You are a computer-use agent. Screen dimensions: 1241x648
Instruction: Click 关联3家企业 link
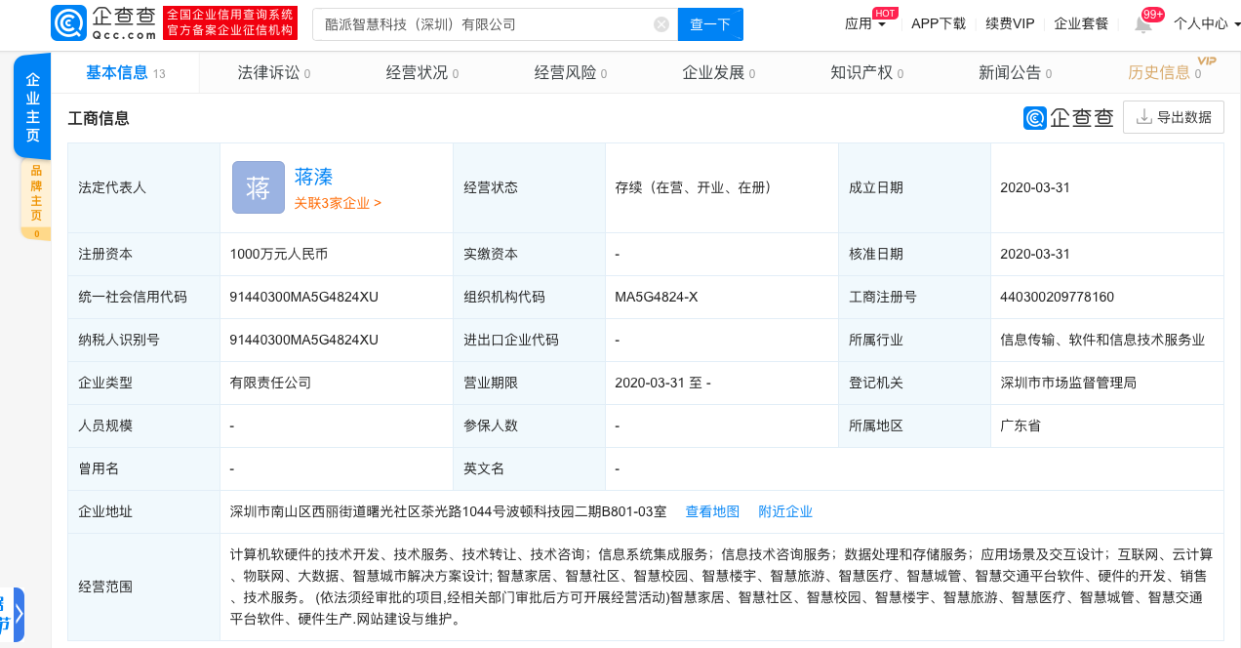[x=338, y=203]
